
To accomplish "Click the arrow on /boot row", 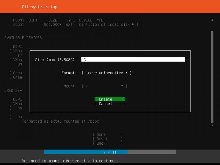I will point(133,24).
